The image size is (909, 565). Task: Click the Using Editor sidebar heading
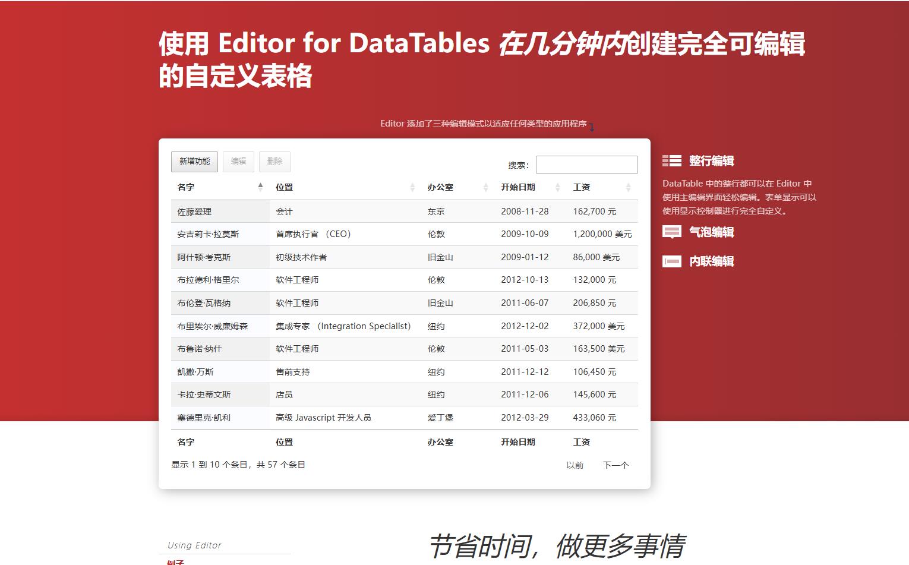tap(194, 545)
